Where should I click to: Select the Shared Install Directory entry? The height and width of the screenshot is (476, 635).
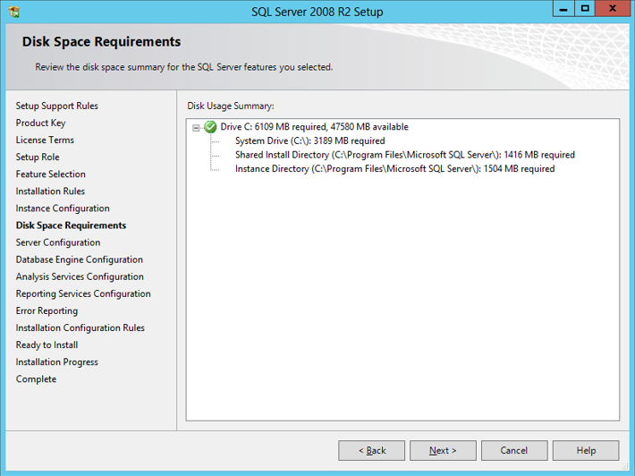[404, 155]
